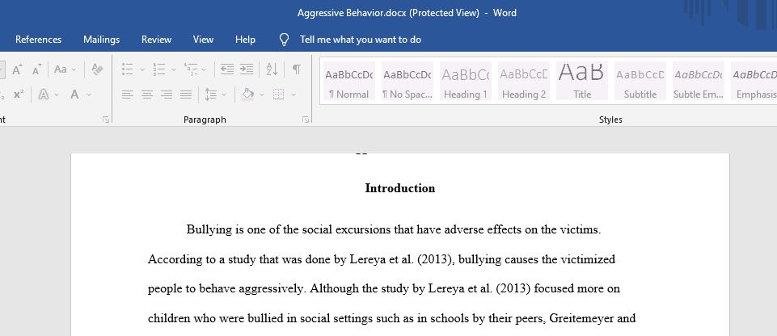777x336 pixels.
Task: Expand the Bullets library dropdown arrow
Action: click(x=142, y=69)
